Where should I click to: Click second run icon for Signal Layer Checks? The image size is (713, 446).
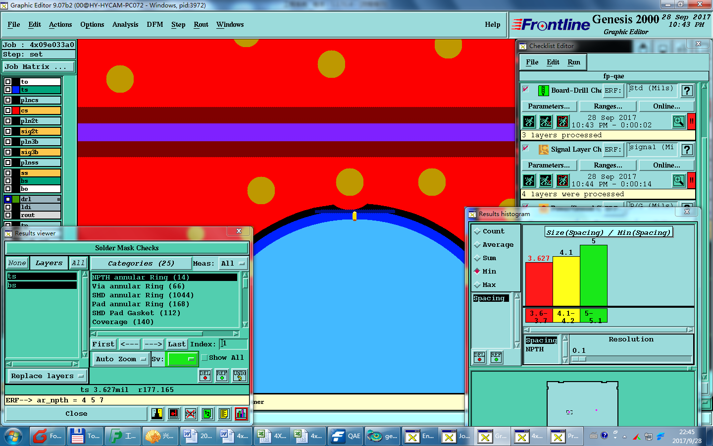coord(546,180)
